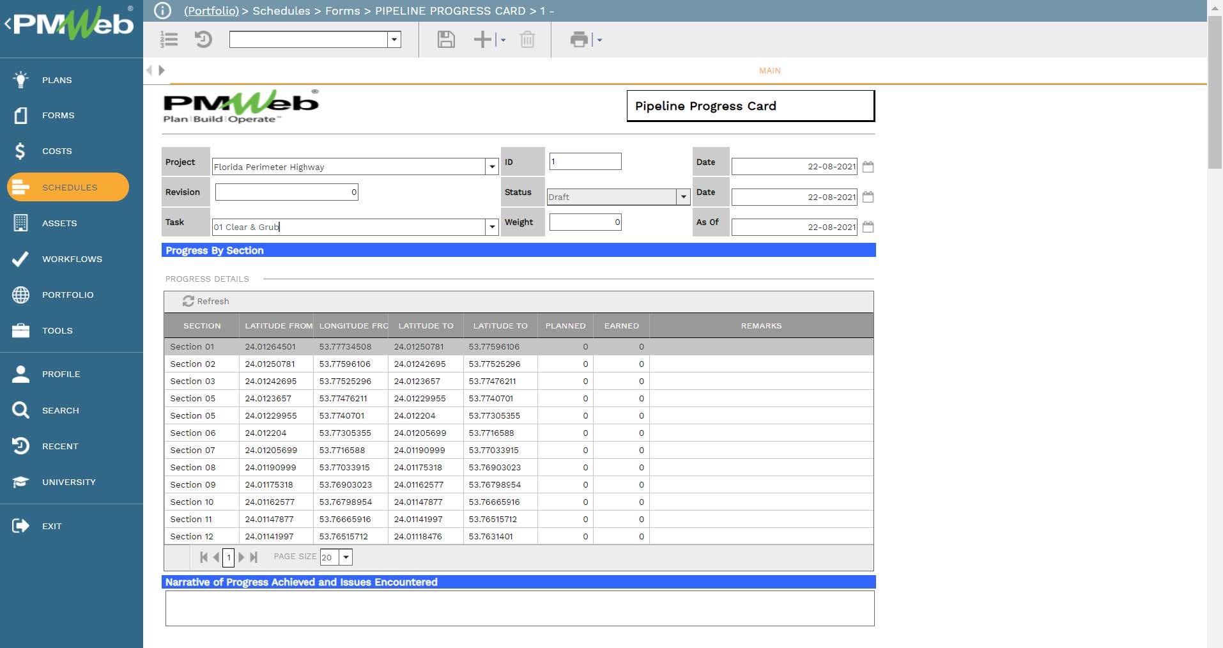Click the Recent history icon
The height and width of the screenshot is (648, 1223).
pos(20,446)
